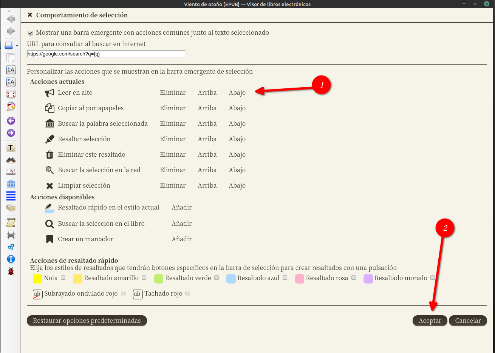
Task: Click the blue building icon in the sidebar
Action: tap(11, 184)
